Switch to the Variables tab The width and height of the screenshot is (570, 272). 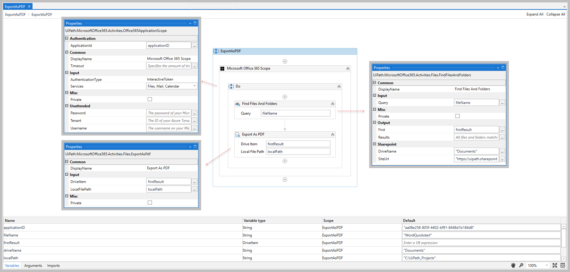(x=12, y=266)
